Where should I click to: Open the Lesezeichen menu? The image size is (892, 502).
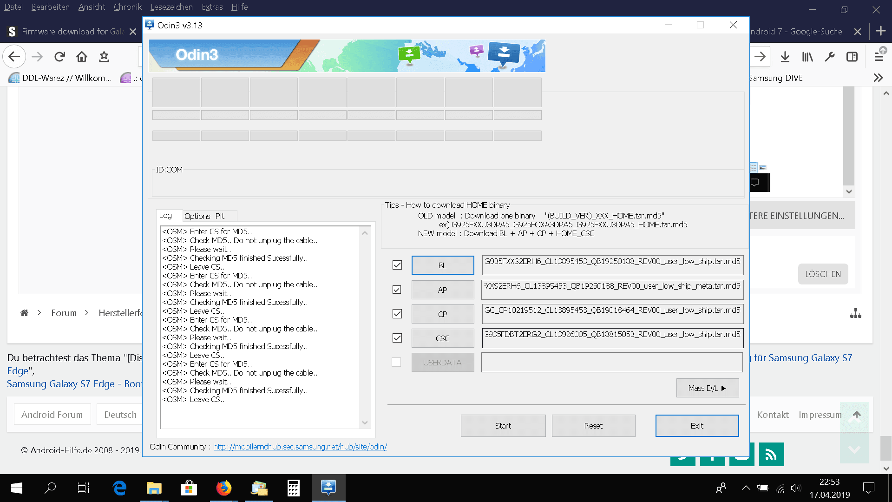pyautogui.click(x=171, y=7)
